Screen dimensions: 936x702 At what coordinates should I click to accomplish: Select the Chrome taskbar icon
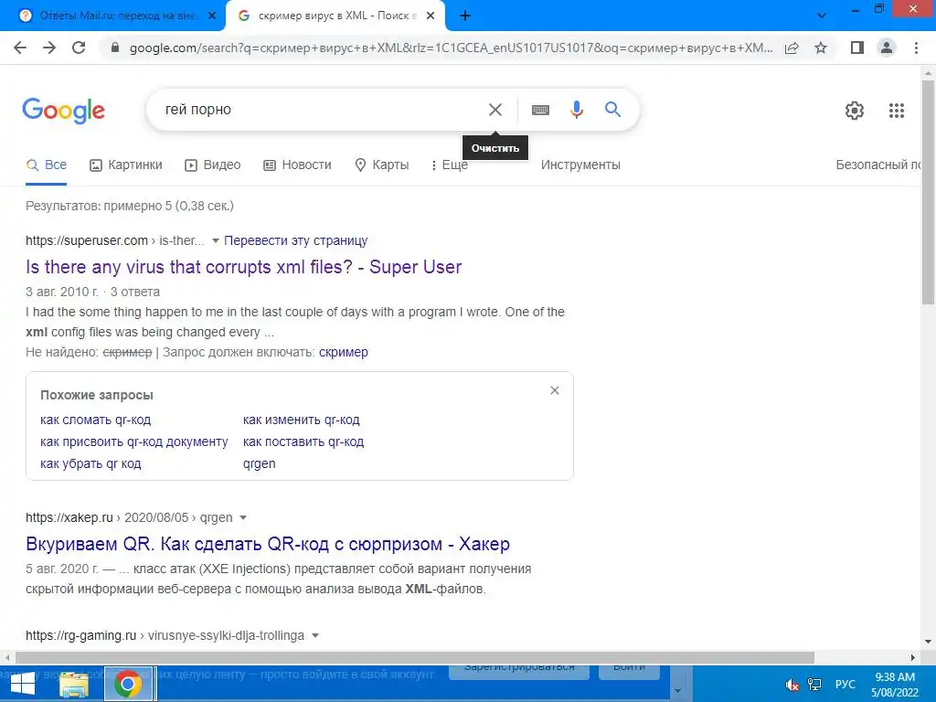coord(128,684)
